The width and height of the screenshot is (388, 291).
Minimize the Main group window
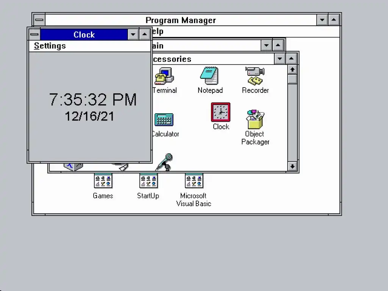click(x=266, y=45)
